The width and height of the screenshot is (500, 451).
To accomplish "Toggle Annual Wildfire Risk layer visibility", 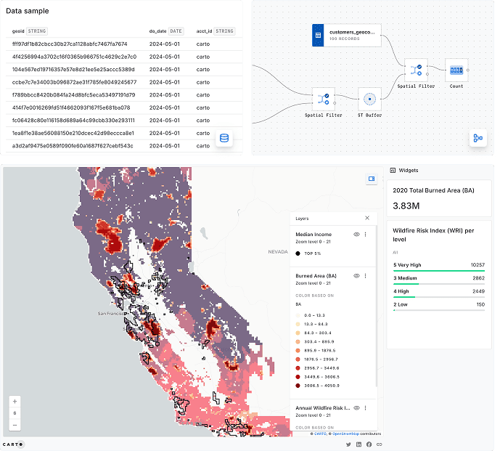I will [356, 408].
